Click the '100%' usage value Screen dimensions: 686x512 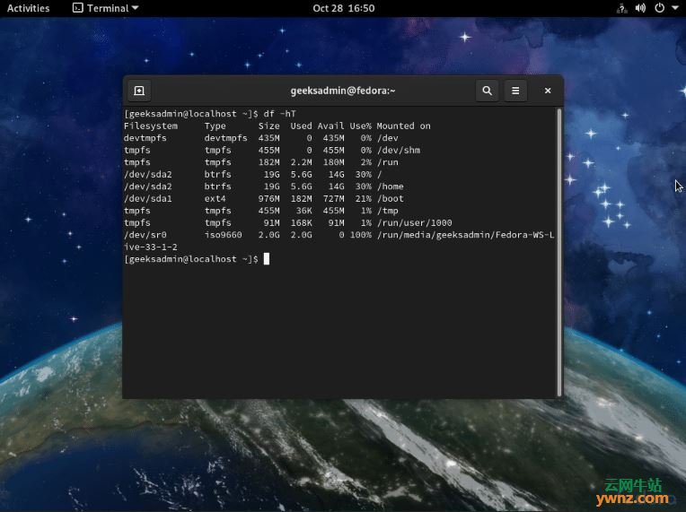pyautogui.click(x=360, y=235)
